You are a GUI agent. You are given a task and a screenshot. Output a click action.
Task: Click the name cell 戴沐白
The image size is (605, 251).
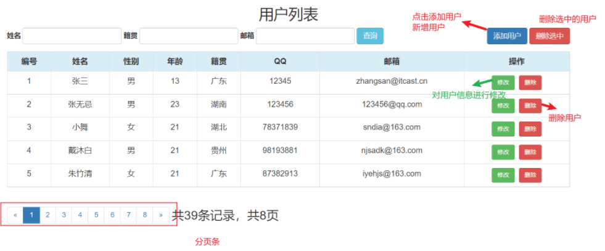click(x=80, y=151)
